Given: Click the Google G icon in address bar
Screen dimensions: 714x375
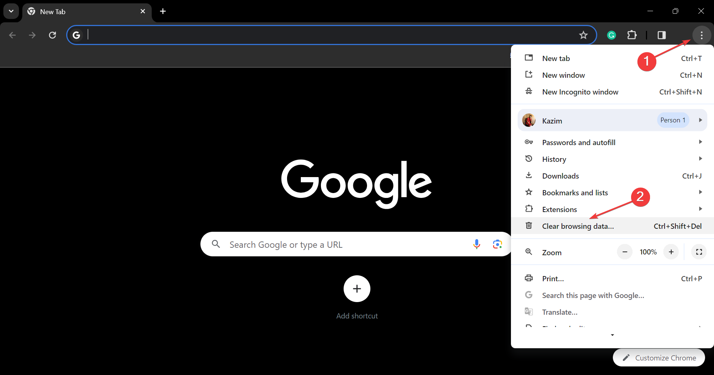Looking at the screenshot, I should tap(76, 35).
